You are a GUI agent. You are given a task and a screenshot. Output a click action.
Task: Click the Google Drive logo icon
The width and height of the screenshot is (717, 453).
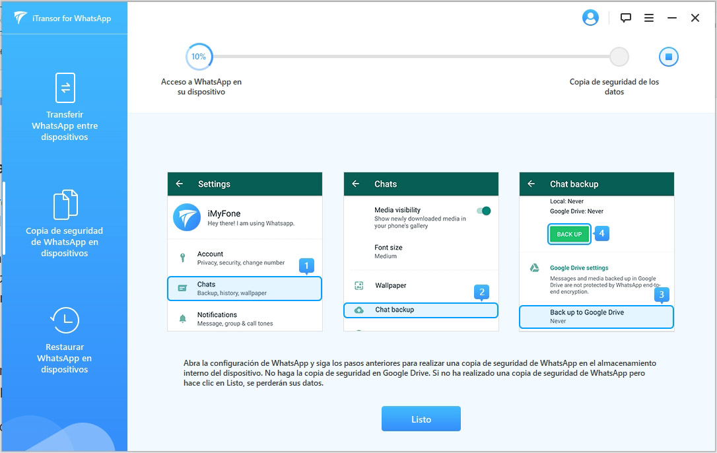pos(534,267)
